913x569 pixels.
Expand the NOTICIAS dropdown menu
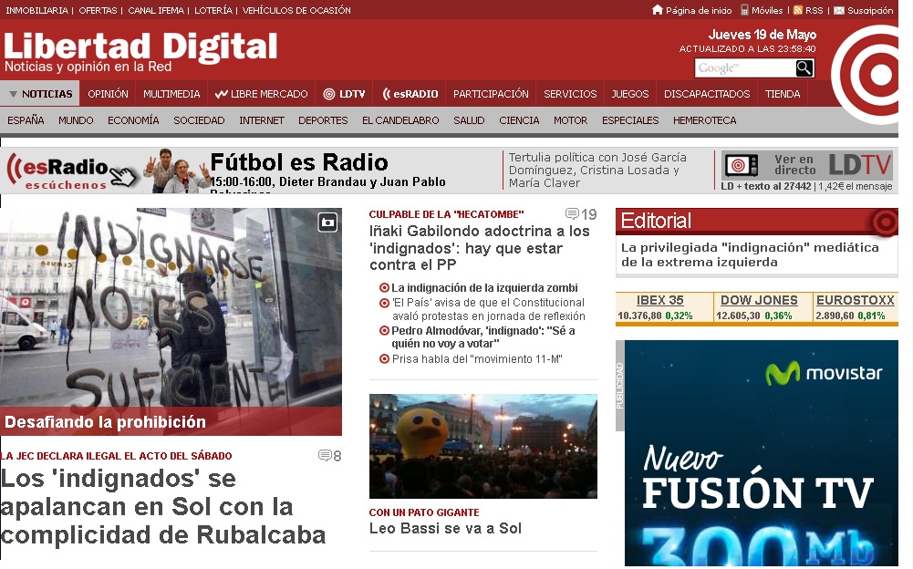(40, 94)
